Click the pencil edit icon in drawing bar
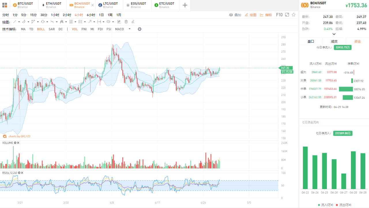This screenshot has height=208, width=369. click(133, 22)
